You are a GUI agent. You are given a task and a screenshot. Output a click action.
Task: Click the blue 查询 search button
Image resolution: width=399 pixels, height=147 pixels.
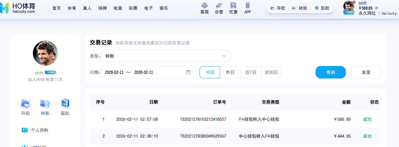click(331, 72)
